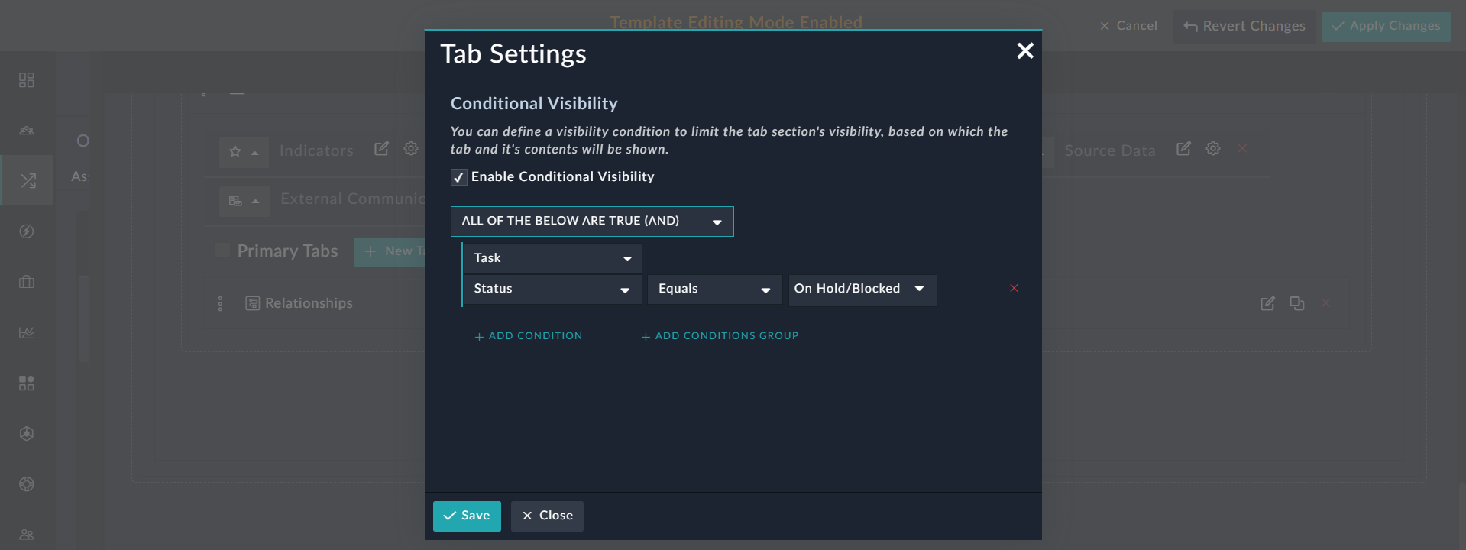Open the playbooks shuffle icon in sidebar
The width and height of the screenshot is (1466, 550).
point(28,181)
